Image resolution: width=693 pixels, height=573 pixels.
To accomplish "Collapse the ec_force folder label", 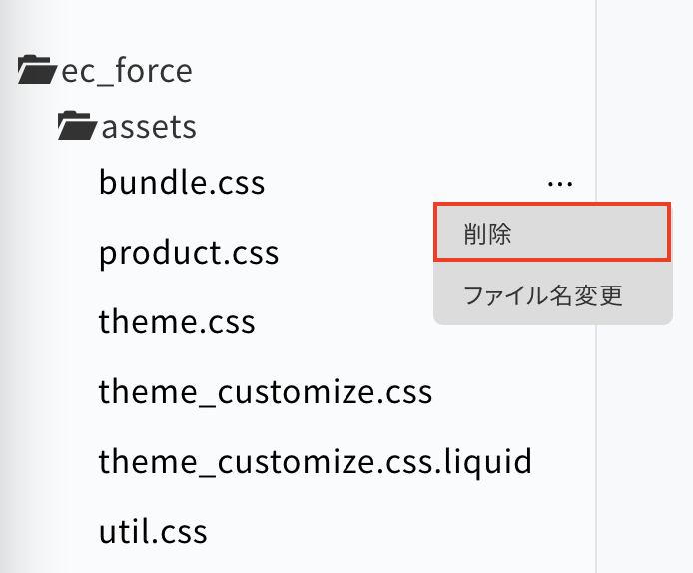I will 127,71.
